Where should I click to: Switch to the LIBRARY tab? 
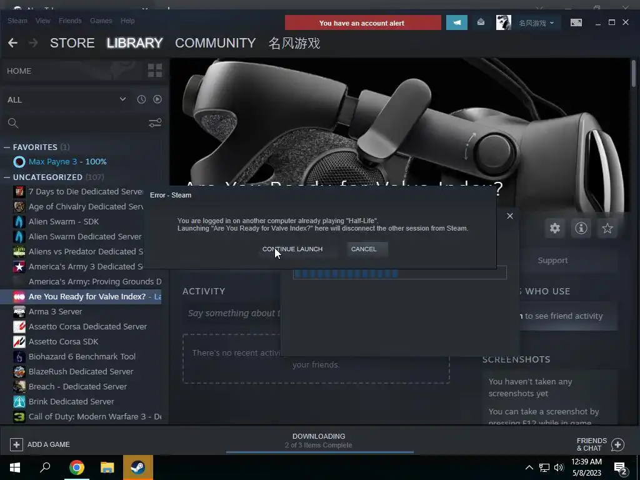(135, 43)
